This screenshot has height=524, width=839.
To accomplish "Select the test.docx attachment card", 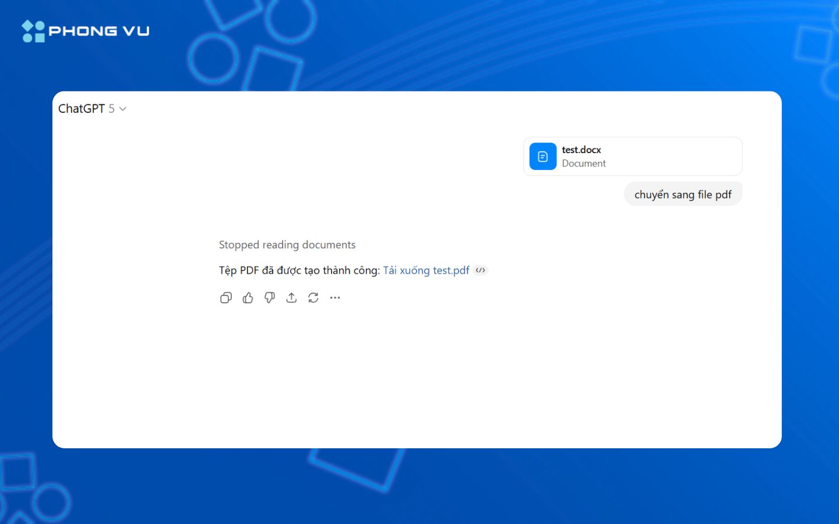I will (633, 156).
